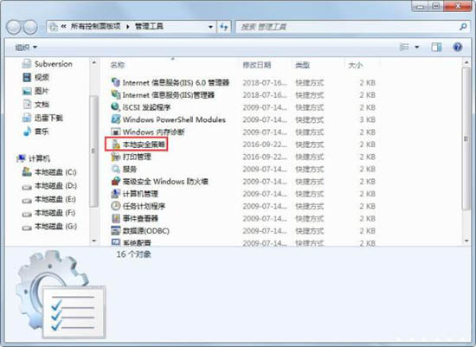This screenshot has height=347, width=476.
Task: Refresh the 管理工具 folder
Action: click(x=224, y=27)
